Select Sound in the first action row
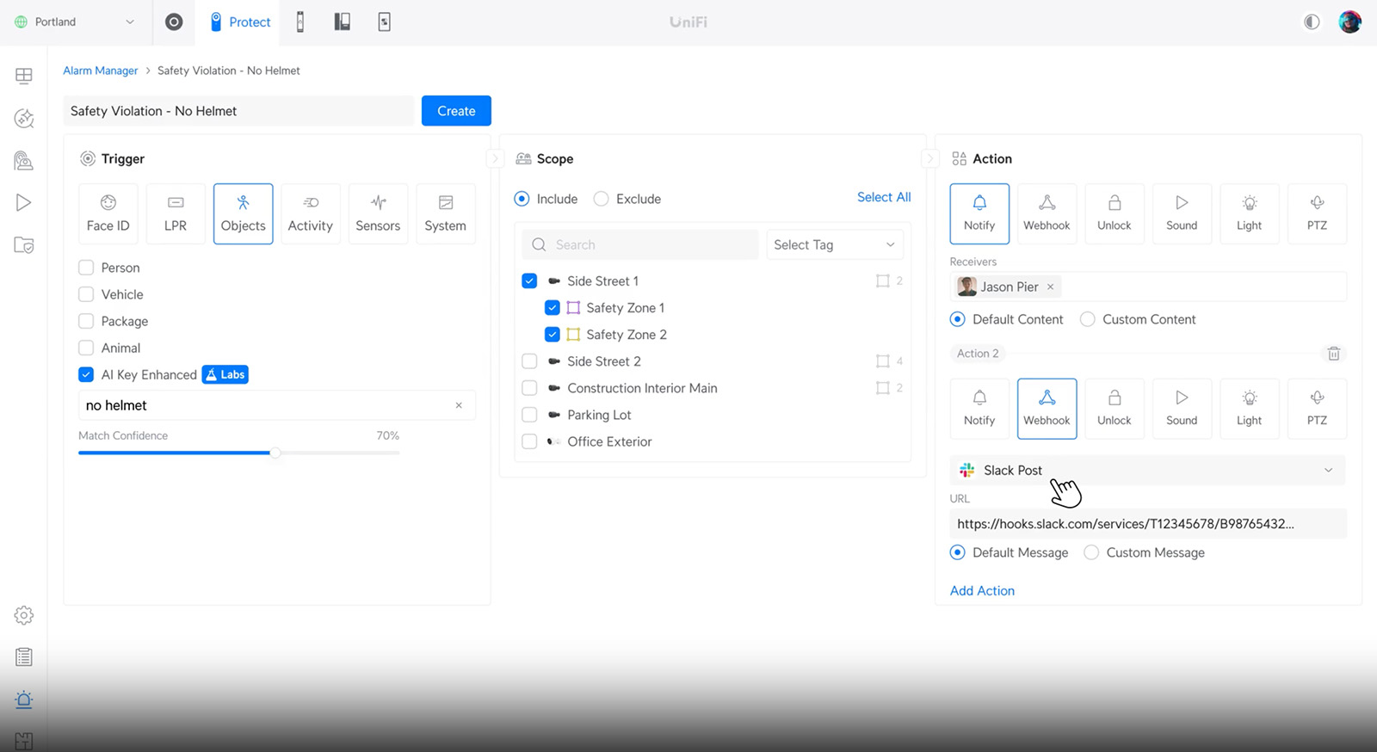 (x=1182, y=213)
